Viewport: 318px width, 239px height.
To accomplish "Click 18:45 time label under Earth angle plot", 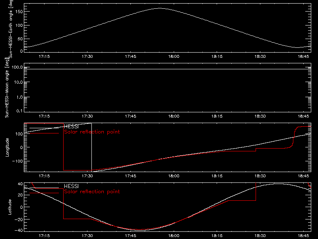I will coord(303,57).
